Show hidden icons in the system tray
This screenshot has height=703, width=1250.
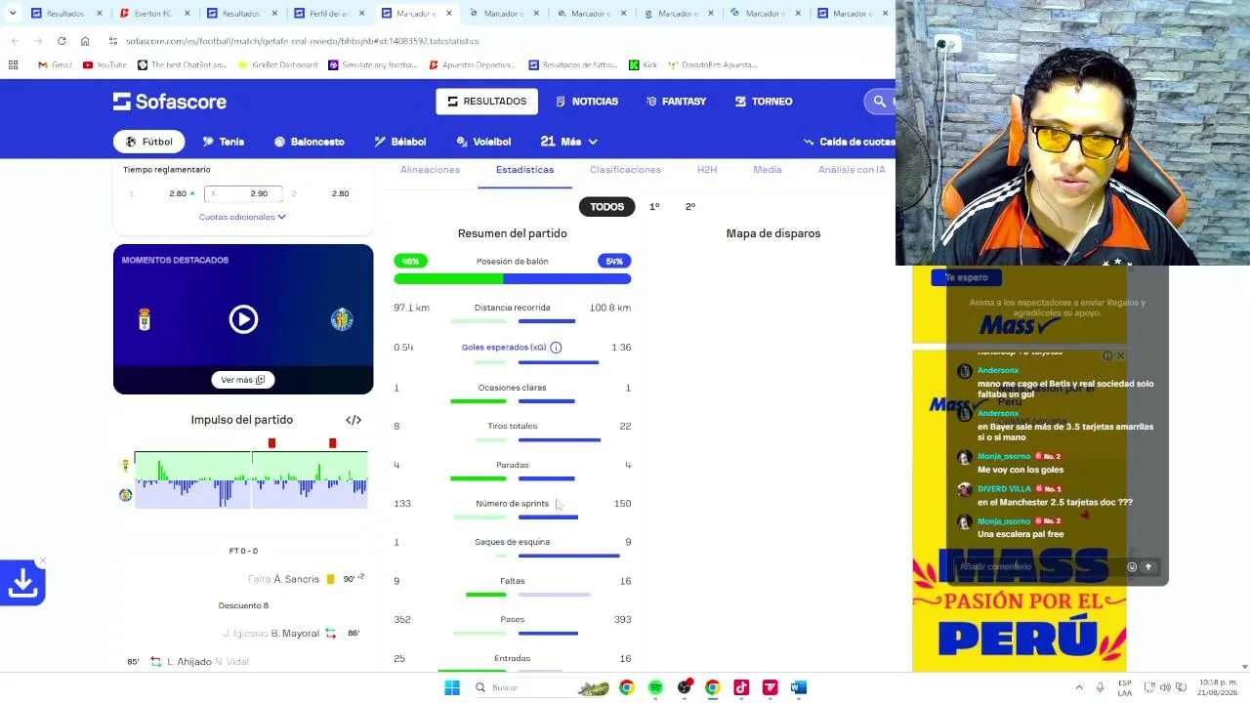coord(1079,687)
